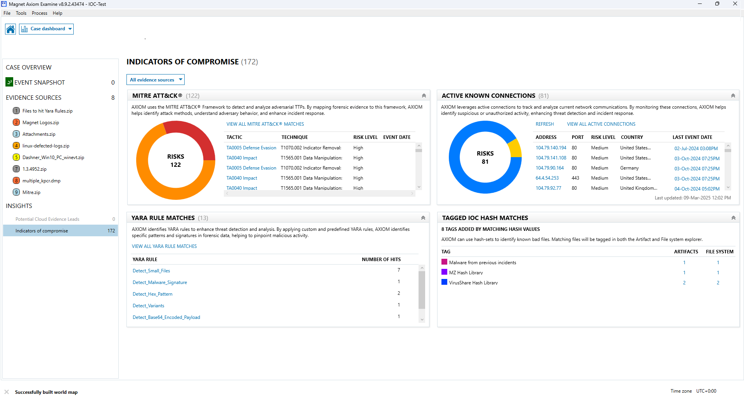Open the Process menu

pyautogui.click(x=40, y=13)
